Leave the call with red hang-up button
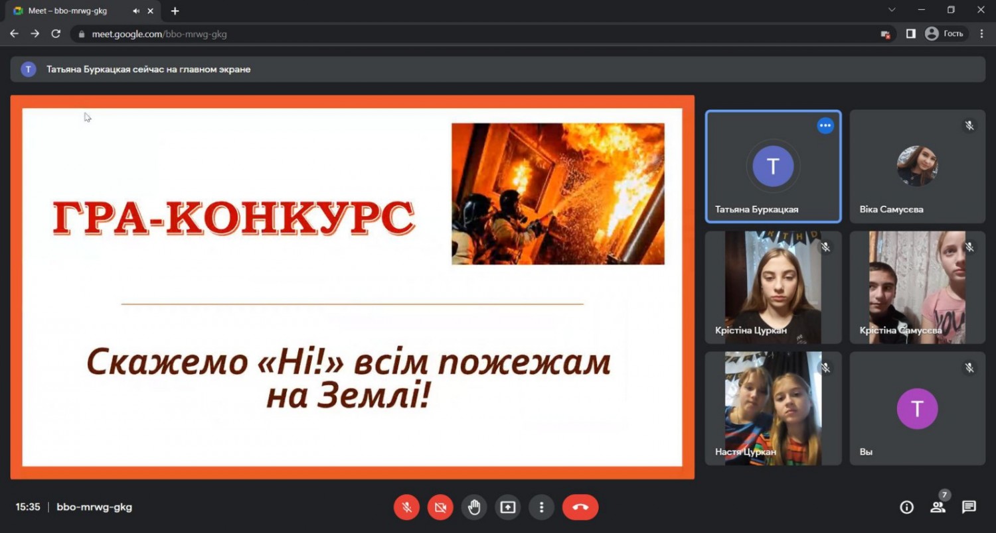This screenshot has height=533, width=996. [x=580, y=507]
